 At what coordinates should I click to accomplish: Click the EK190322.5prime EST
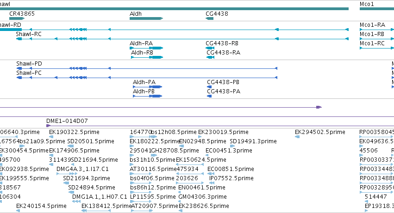pos(74,132)
